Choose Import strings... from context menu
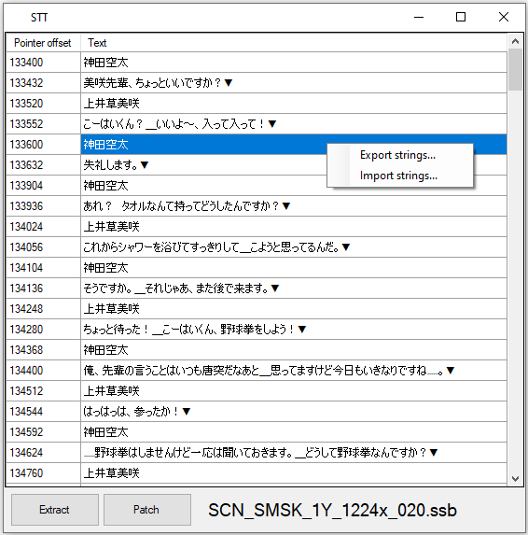Viewport: 528px width, 535px height. coord(400,176)
